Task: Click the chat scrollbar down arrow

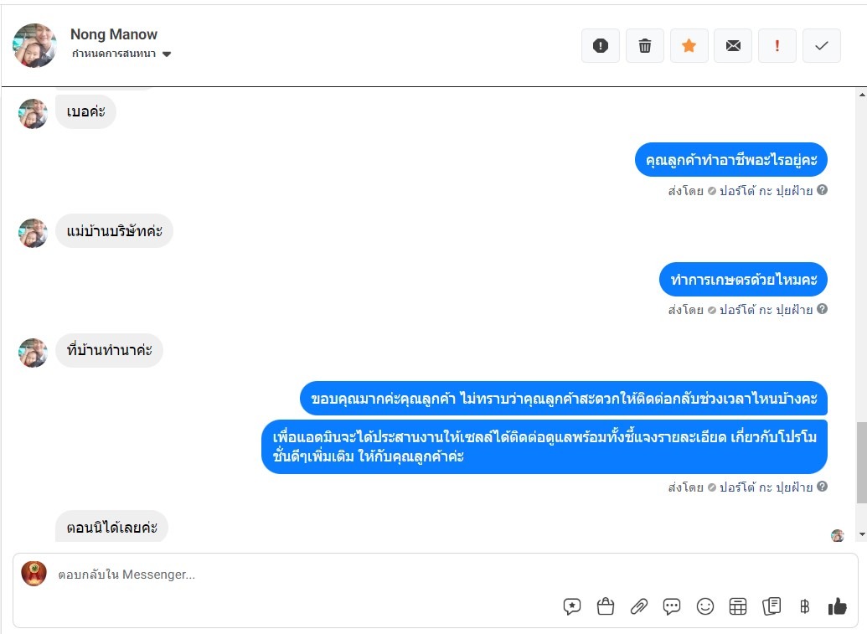Action: [x=862, y=534]
